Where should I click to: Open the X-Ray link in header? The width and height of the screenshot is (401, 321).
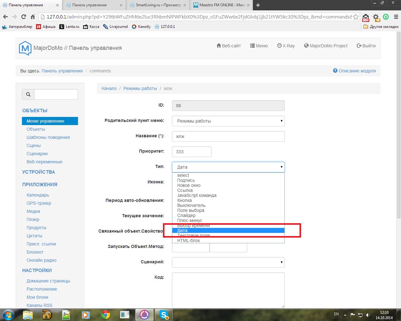pyautogui.click(x=286, y=46)
